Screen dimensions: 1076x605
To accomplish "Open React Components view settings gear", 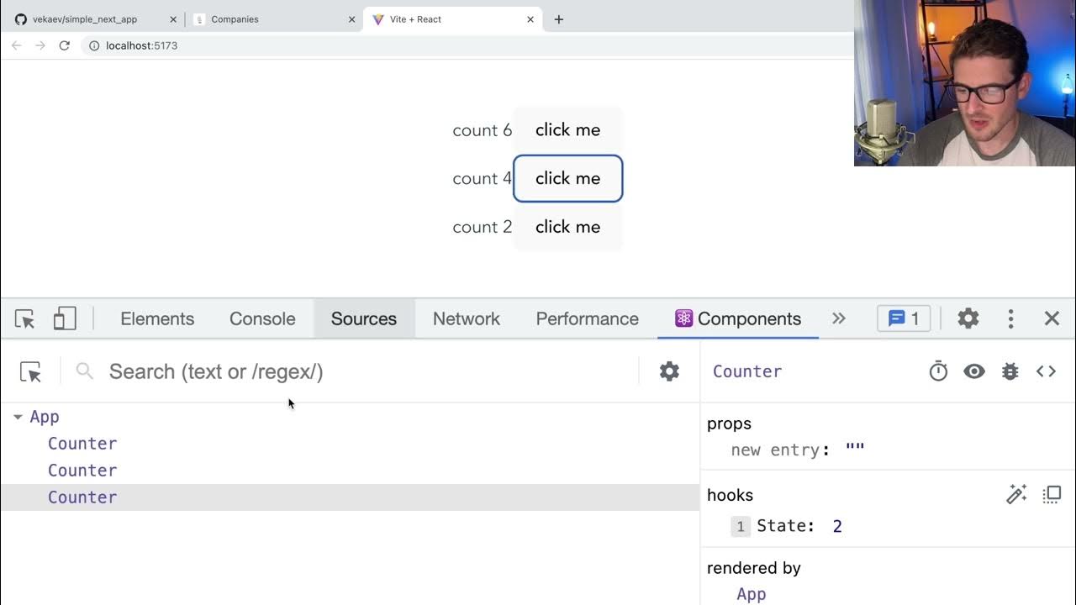I will [x=669, y=371].
